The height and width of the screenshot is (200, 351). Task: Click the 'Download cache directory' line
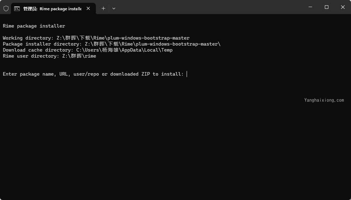[x=88, y=50]
